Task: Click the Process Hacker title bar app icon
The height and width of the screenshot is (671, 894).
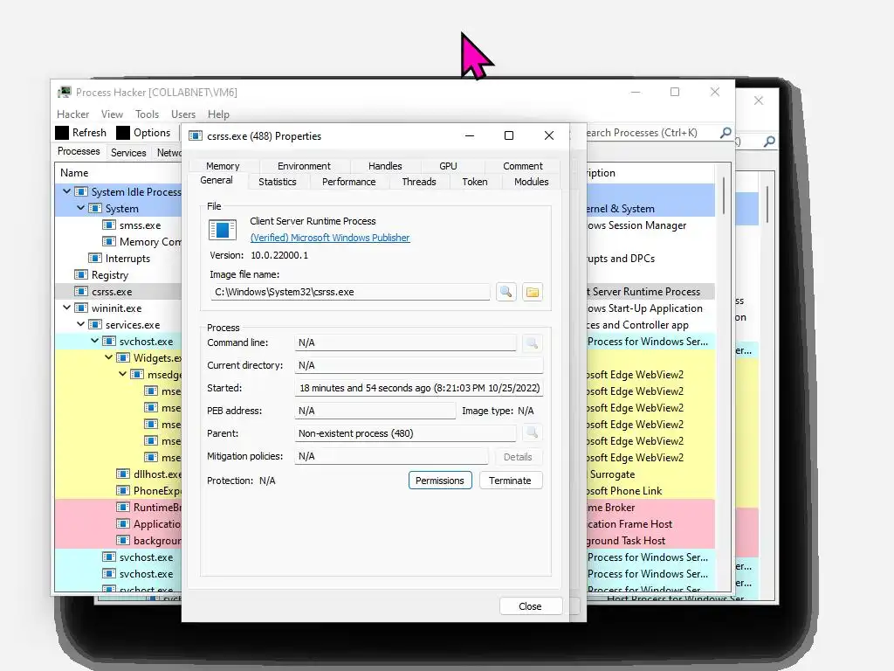Action: click(x=65, y=92)
